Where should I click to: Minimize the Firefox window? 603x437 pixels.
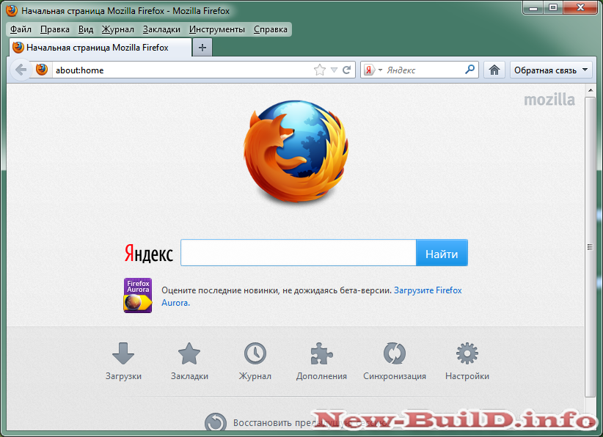point(533,7)
